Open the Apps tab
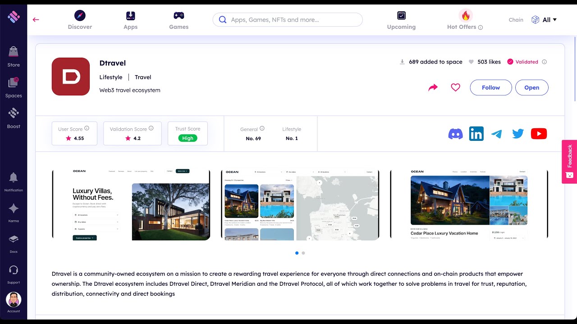The height and width of the screenshot is (324, 577). pyautogui.click(x=130, y=20)
